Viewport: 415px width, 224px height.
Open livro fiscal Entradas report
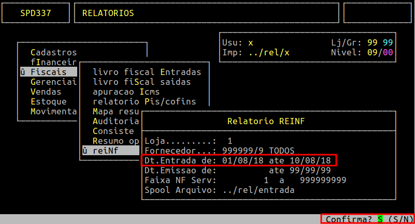tap(147, 72)
